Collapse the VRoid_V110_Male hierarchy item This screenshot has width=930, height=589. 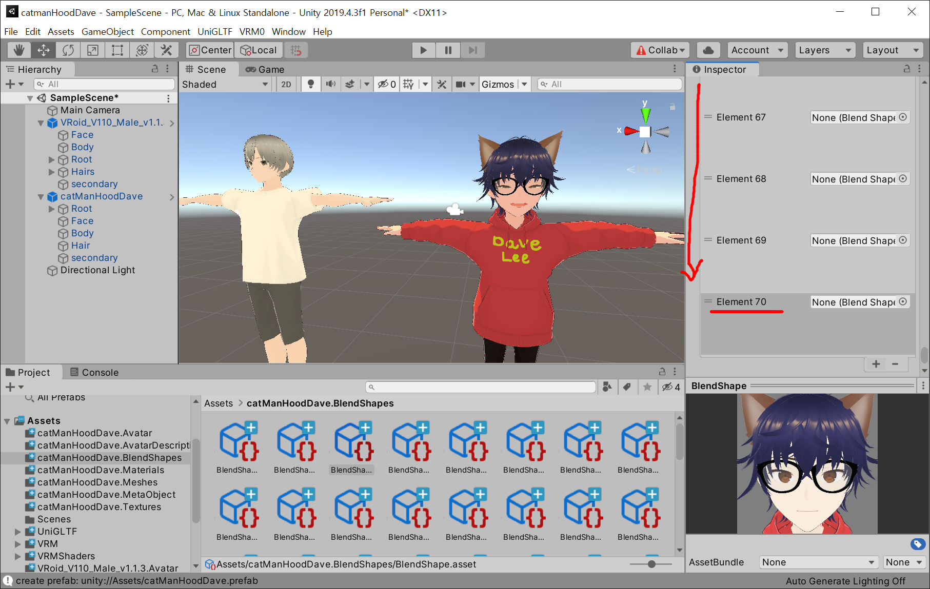[41, 123]
